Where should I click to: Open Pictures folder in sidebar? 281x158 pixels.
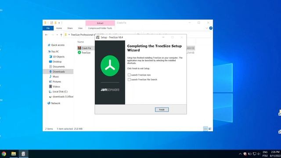[x=57, y=82]
